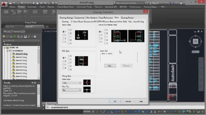Select PLC Style option 2
The width and height of the screenshot is (206, 115).
tap(64, 61)
